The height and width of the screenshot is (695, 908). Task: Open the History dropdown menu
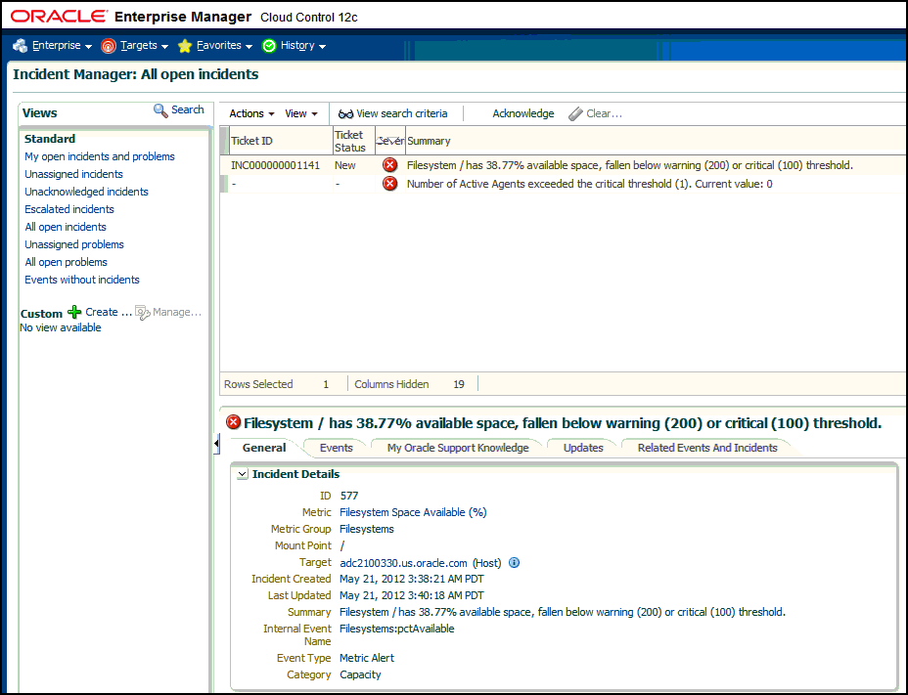point(303,46)
